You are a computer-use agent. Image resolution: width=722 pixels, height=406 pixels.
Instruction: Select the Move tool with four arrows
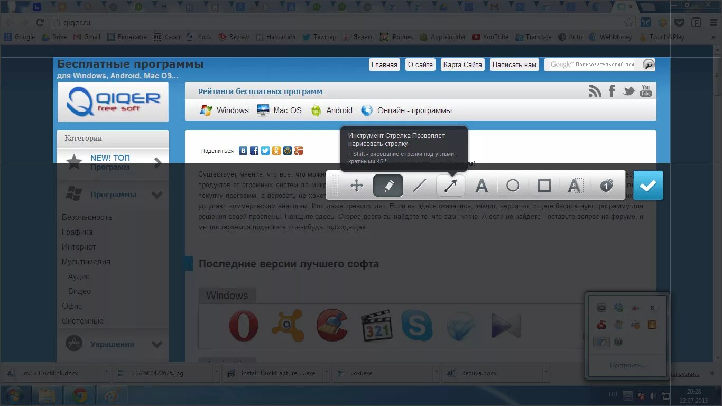pos(357,186)
